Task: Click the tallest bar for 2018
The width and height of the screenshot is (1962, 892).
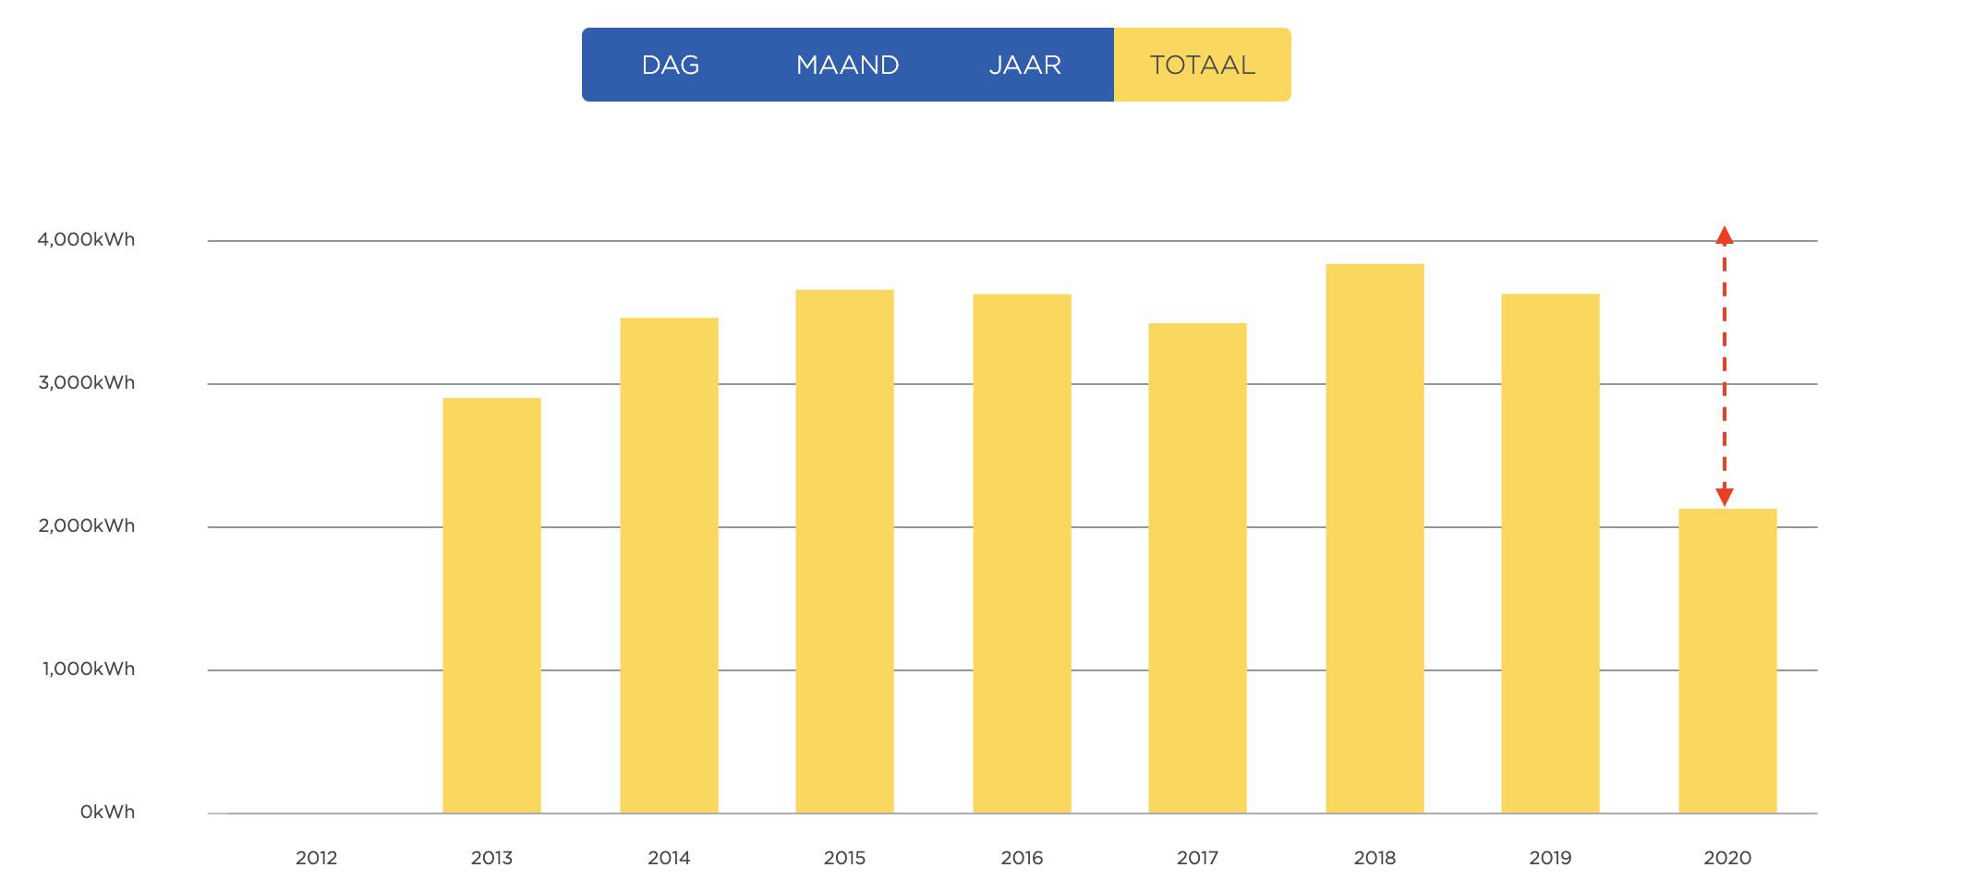Action: pos(1375,538)
